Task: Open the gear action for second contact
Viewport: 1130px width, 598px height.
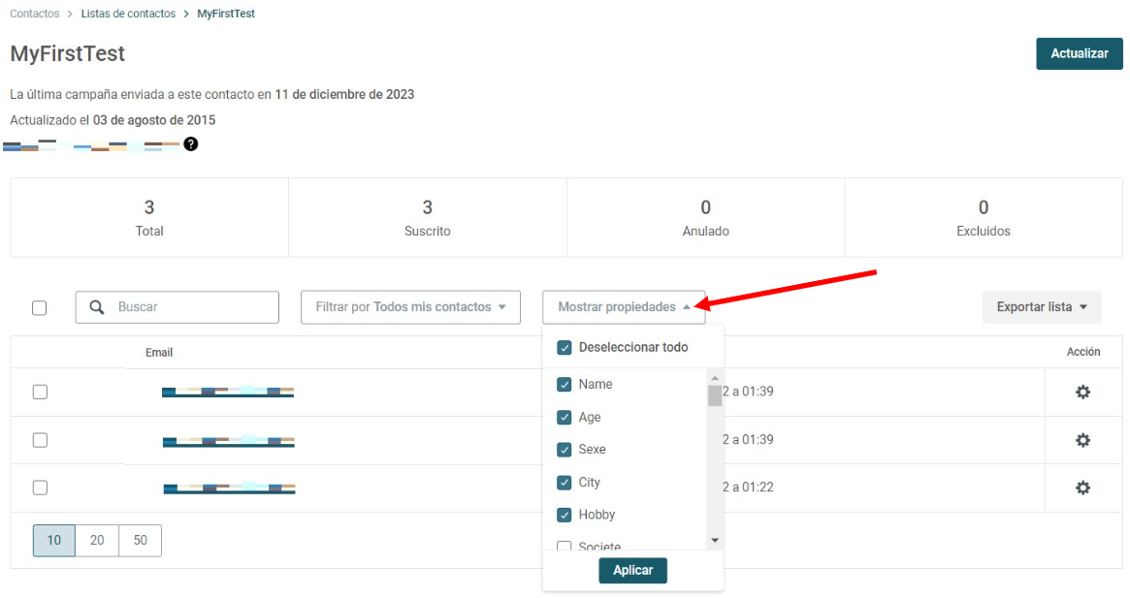Action: click(x=1082, y=440)
